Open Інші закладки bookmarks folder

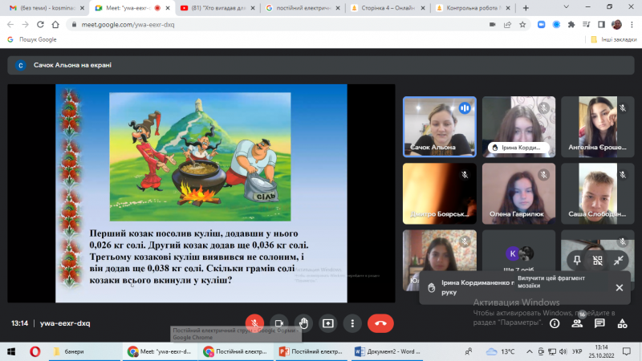pyautogui.click(x=614, y=39)
